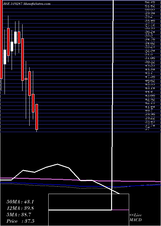Click the 59.94 price axis label
This screenshot has height=226, width=161.
pos(150,13)
